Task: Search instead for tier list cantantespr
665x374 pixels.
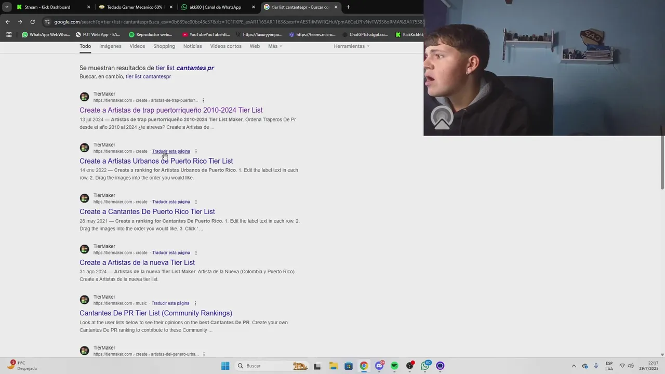Action: click(148, 77)
